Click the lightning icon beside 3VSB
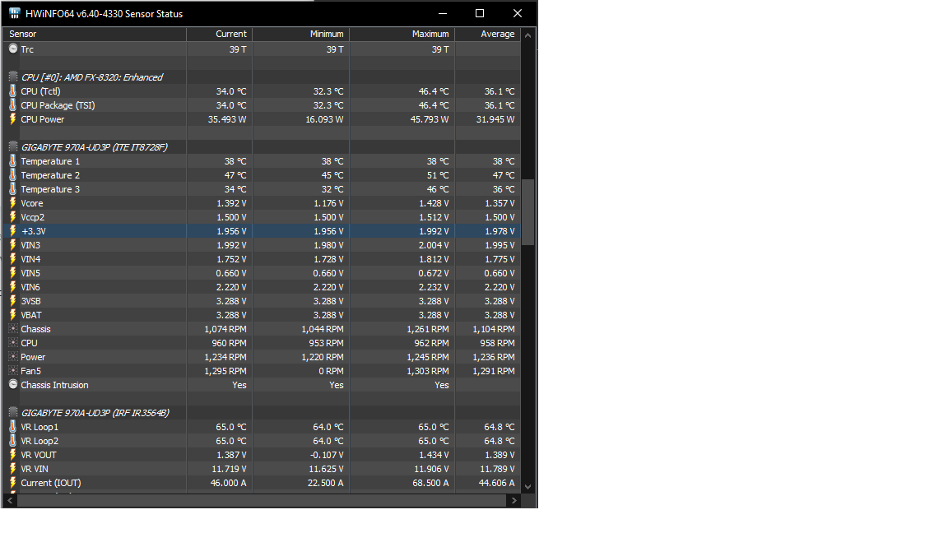Image resolution: width=948 pixels, height=533 pixels. click(13, 301)
